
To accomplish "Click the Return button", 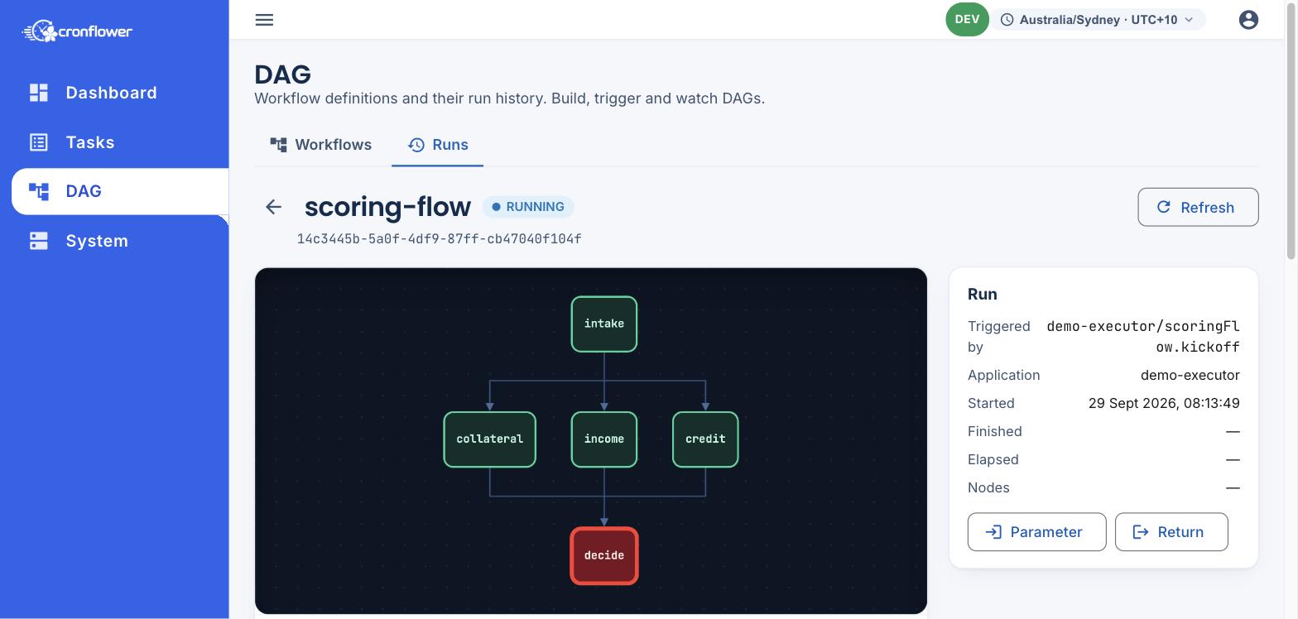I will coord(1171,532).
